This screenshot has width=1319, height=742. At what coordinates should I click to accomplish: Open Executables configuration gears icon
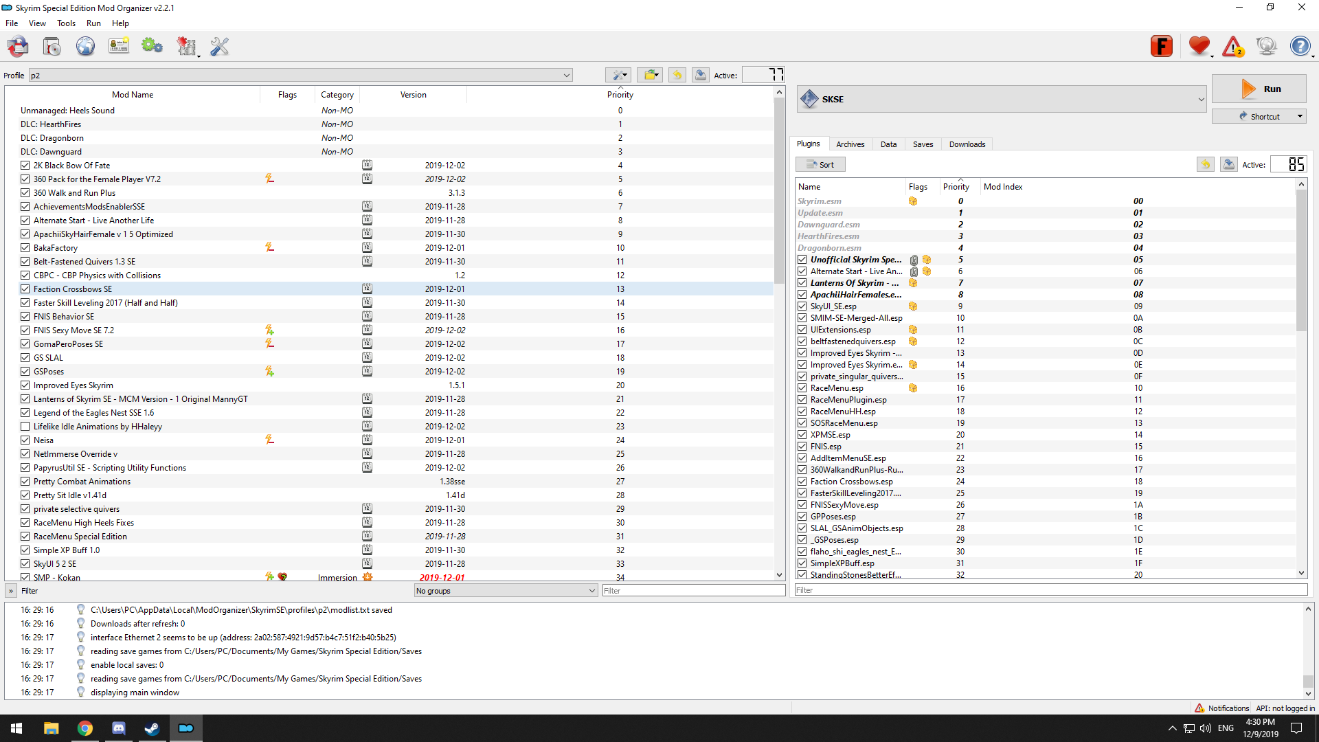point(152,47)
